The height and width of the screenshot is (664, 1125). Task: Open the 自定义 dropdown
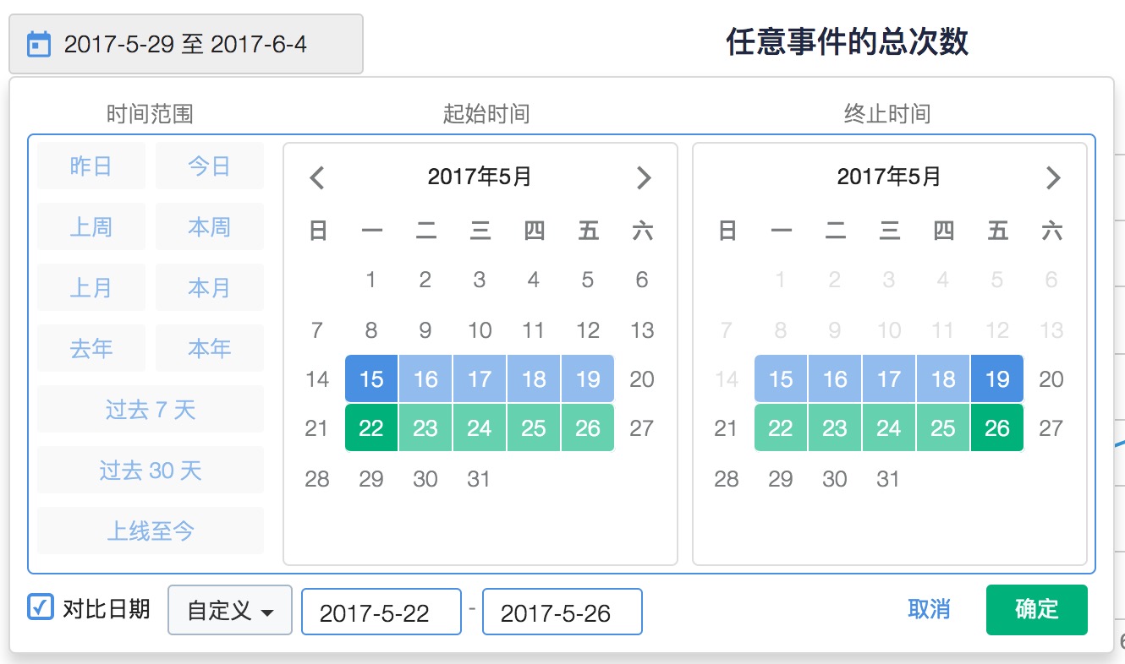230,611
